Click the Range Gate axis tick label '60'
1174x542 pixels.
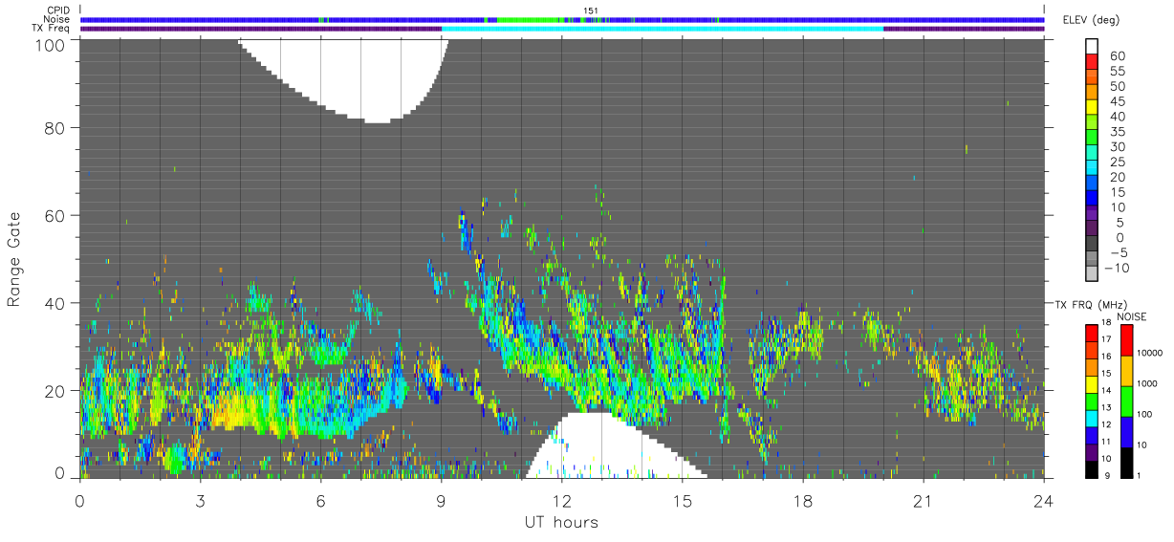coord(54,215)
